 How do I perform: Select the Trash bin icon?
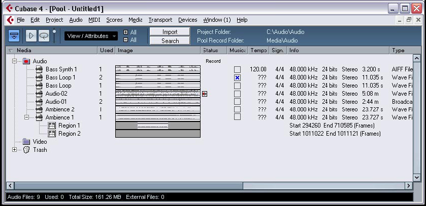click(26, 150)
